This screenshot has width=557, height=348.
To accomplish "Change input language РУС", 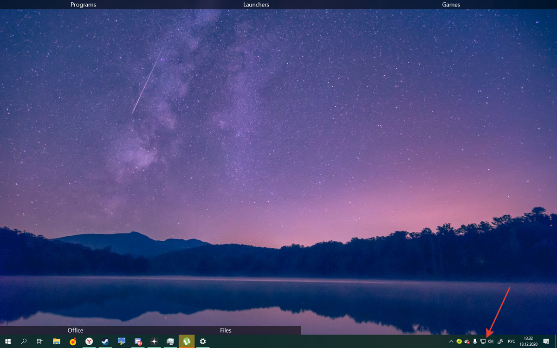I will (512, 342).
